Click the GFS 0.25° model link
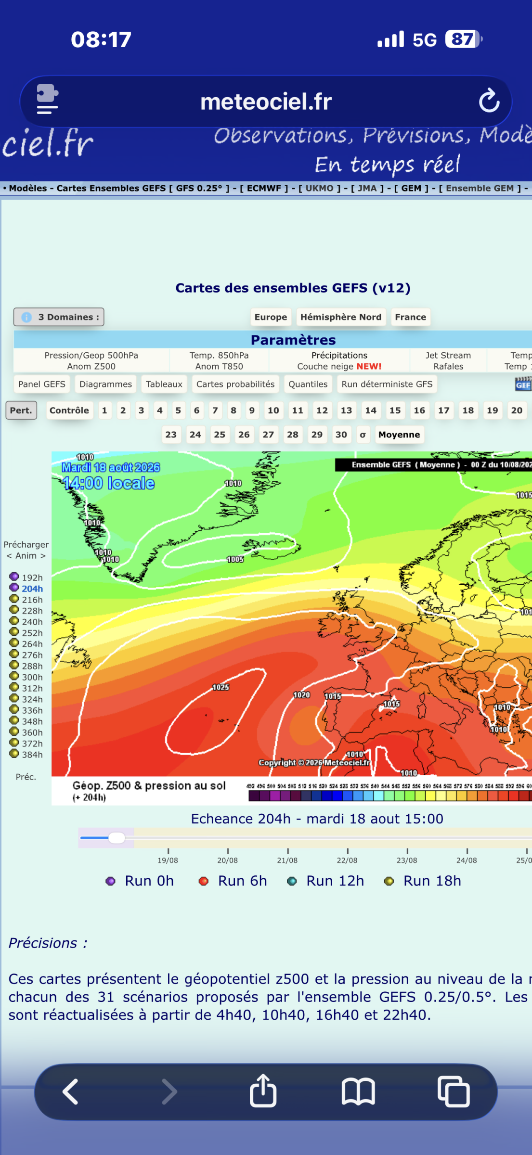The image size is (532, 1155). coord(199,188)
